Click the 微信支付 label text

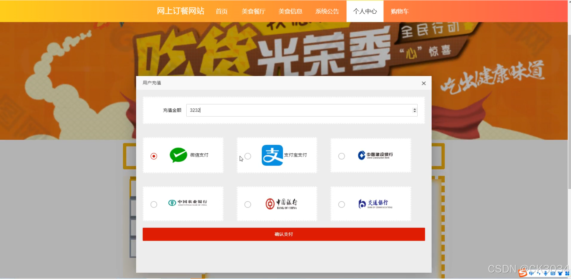click(199, 155)
